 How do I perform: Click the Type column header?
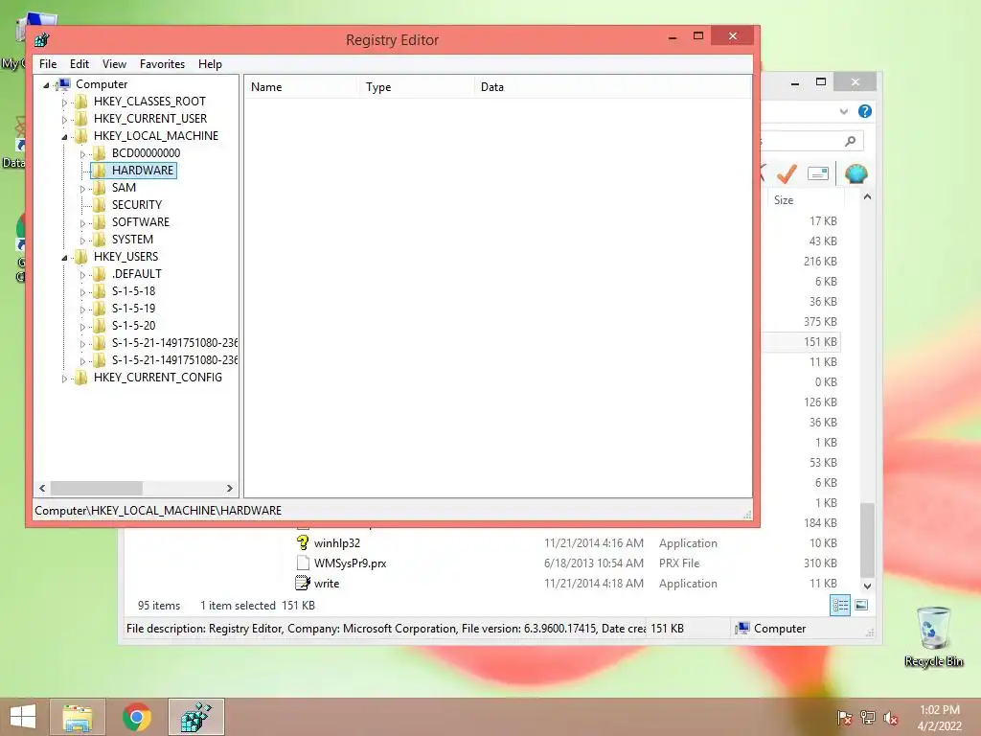click(x=416, y=87)
